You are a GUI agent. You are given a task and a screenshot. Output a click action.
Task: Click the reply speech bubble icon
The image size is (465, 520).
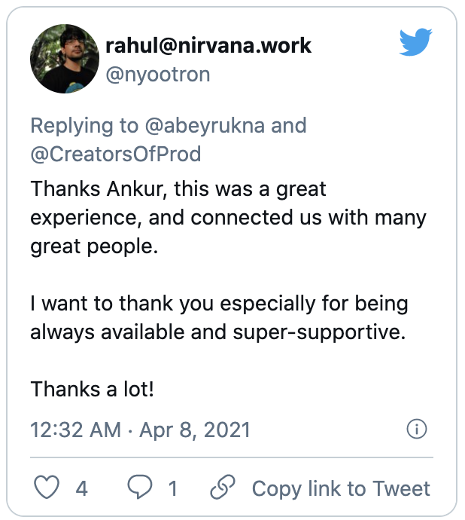coord(140,487)
